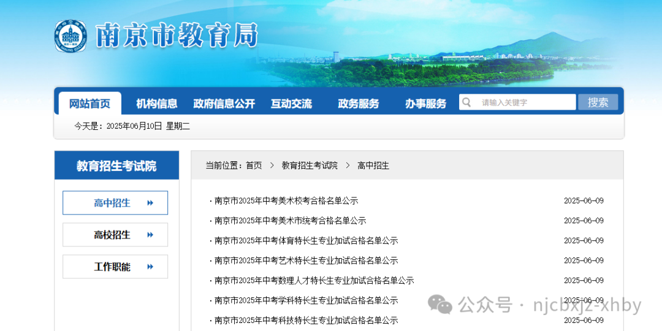Click the 搜索 button

tap(598, 102)
